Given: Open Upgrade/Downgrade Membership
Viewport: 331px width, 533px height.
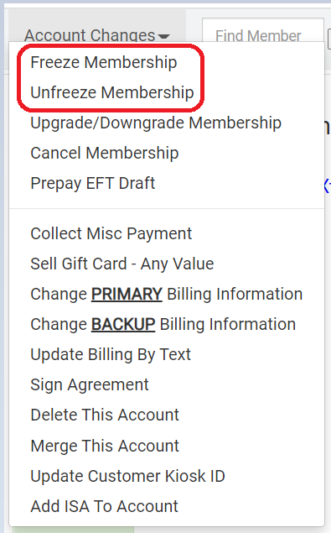Looking at the screenshot, I should pyautogui.click(x=156, y=123).
